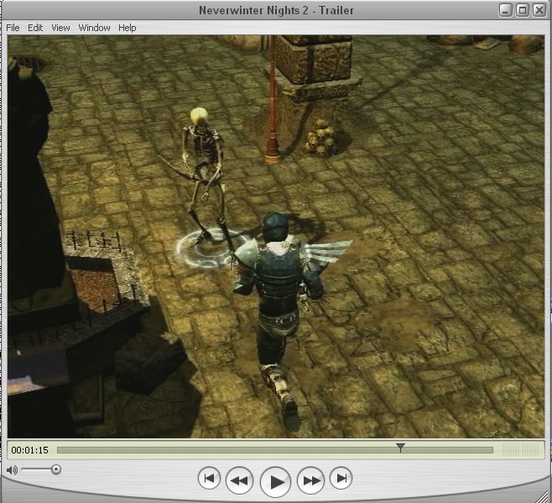The height and width of the screenshot is (503, 552).
Task: Click the resize grip in the window corner
Action: coord(543,494)
